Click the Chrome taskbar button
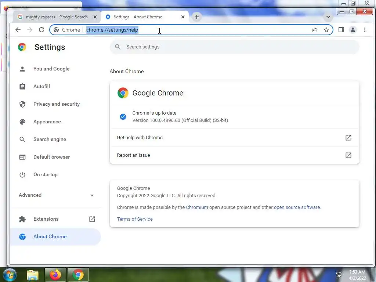The width and height of the screenshot is (376, 282). (x=78, y=275)
